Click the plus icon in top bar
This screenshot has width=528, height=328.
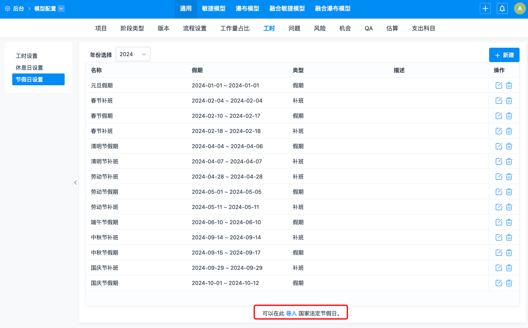point(485,8)
